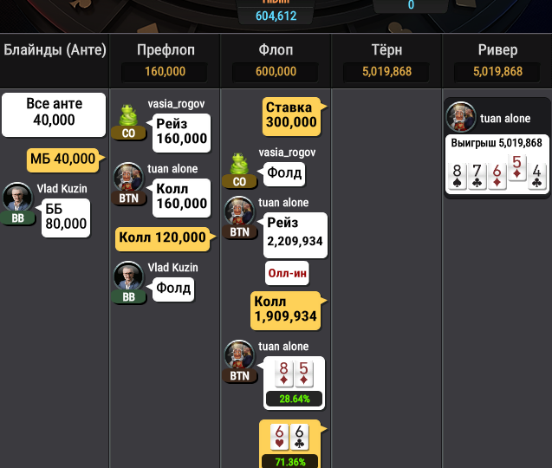Screen dimensions: 552x468
Task: Click the Олл-ин label
Action: click(288, 273)
